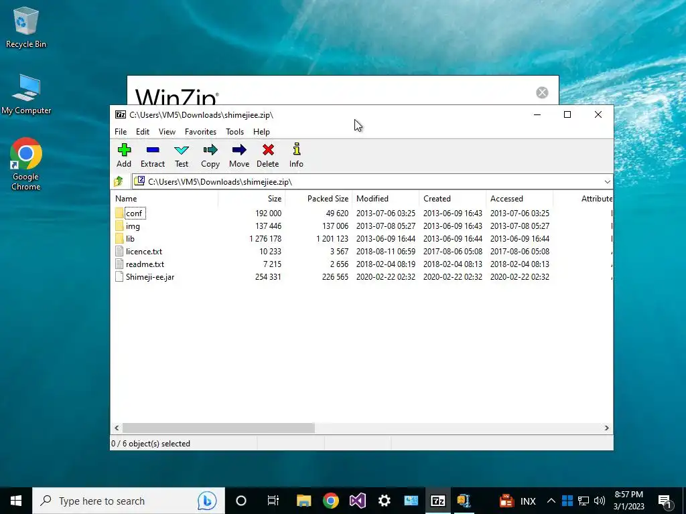Open the notification center
Viewport: 686px width, 514px height.
click(x=665, y=501)
